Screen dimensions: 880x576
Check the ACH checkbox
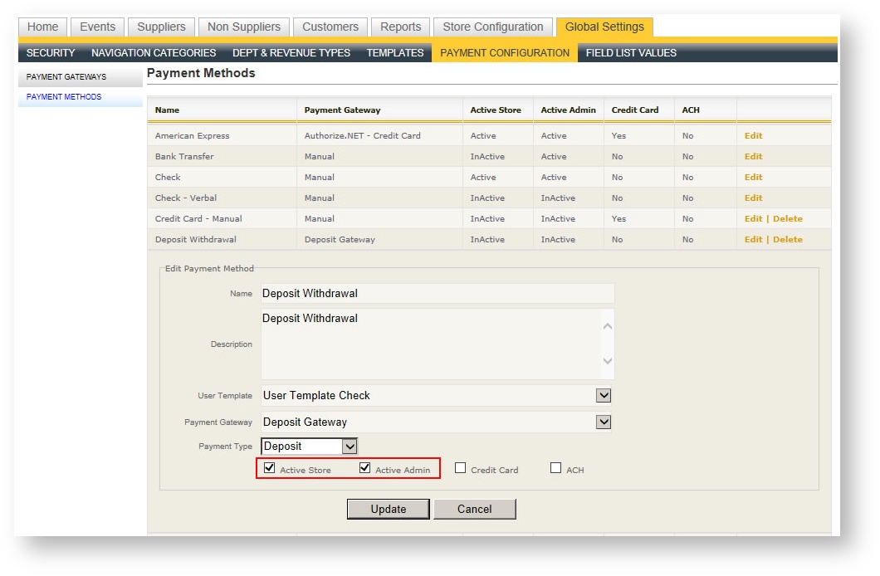coord(555,467)
